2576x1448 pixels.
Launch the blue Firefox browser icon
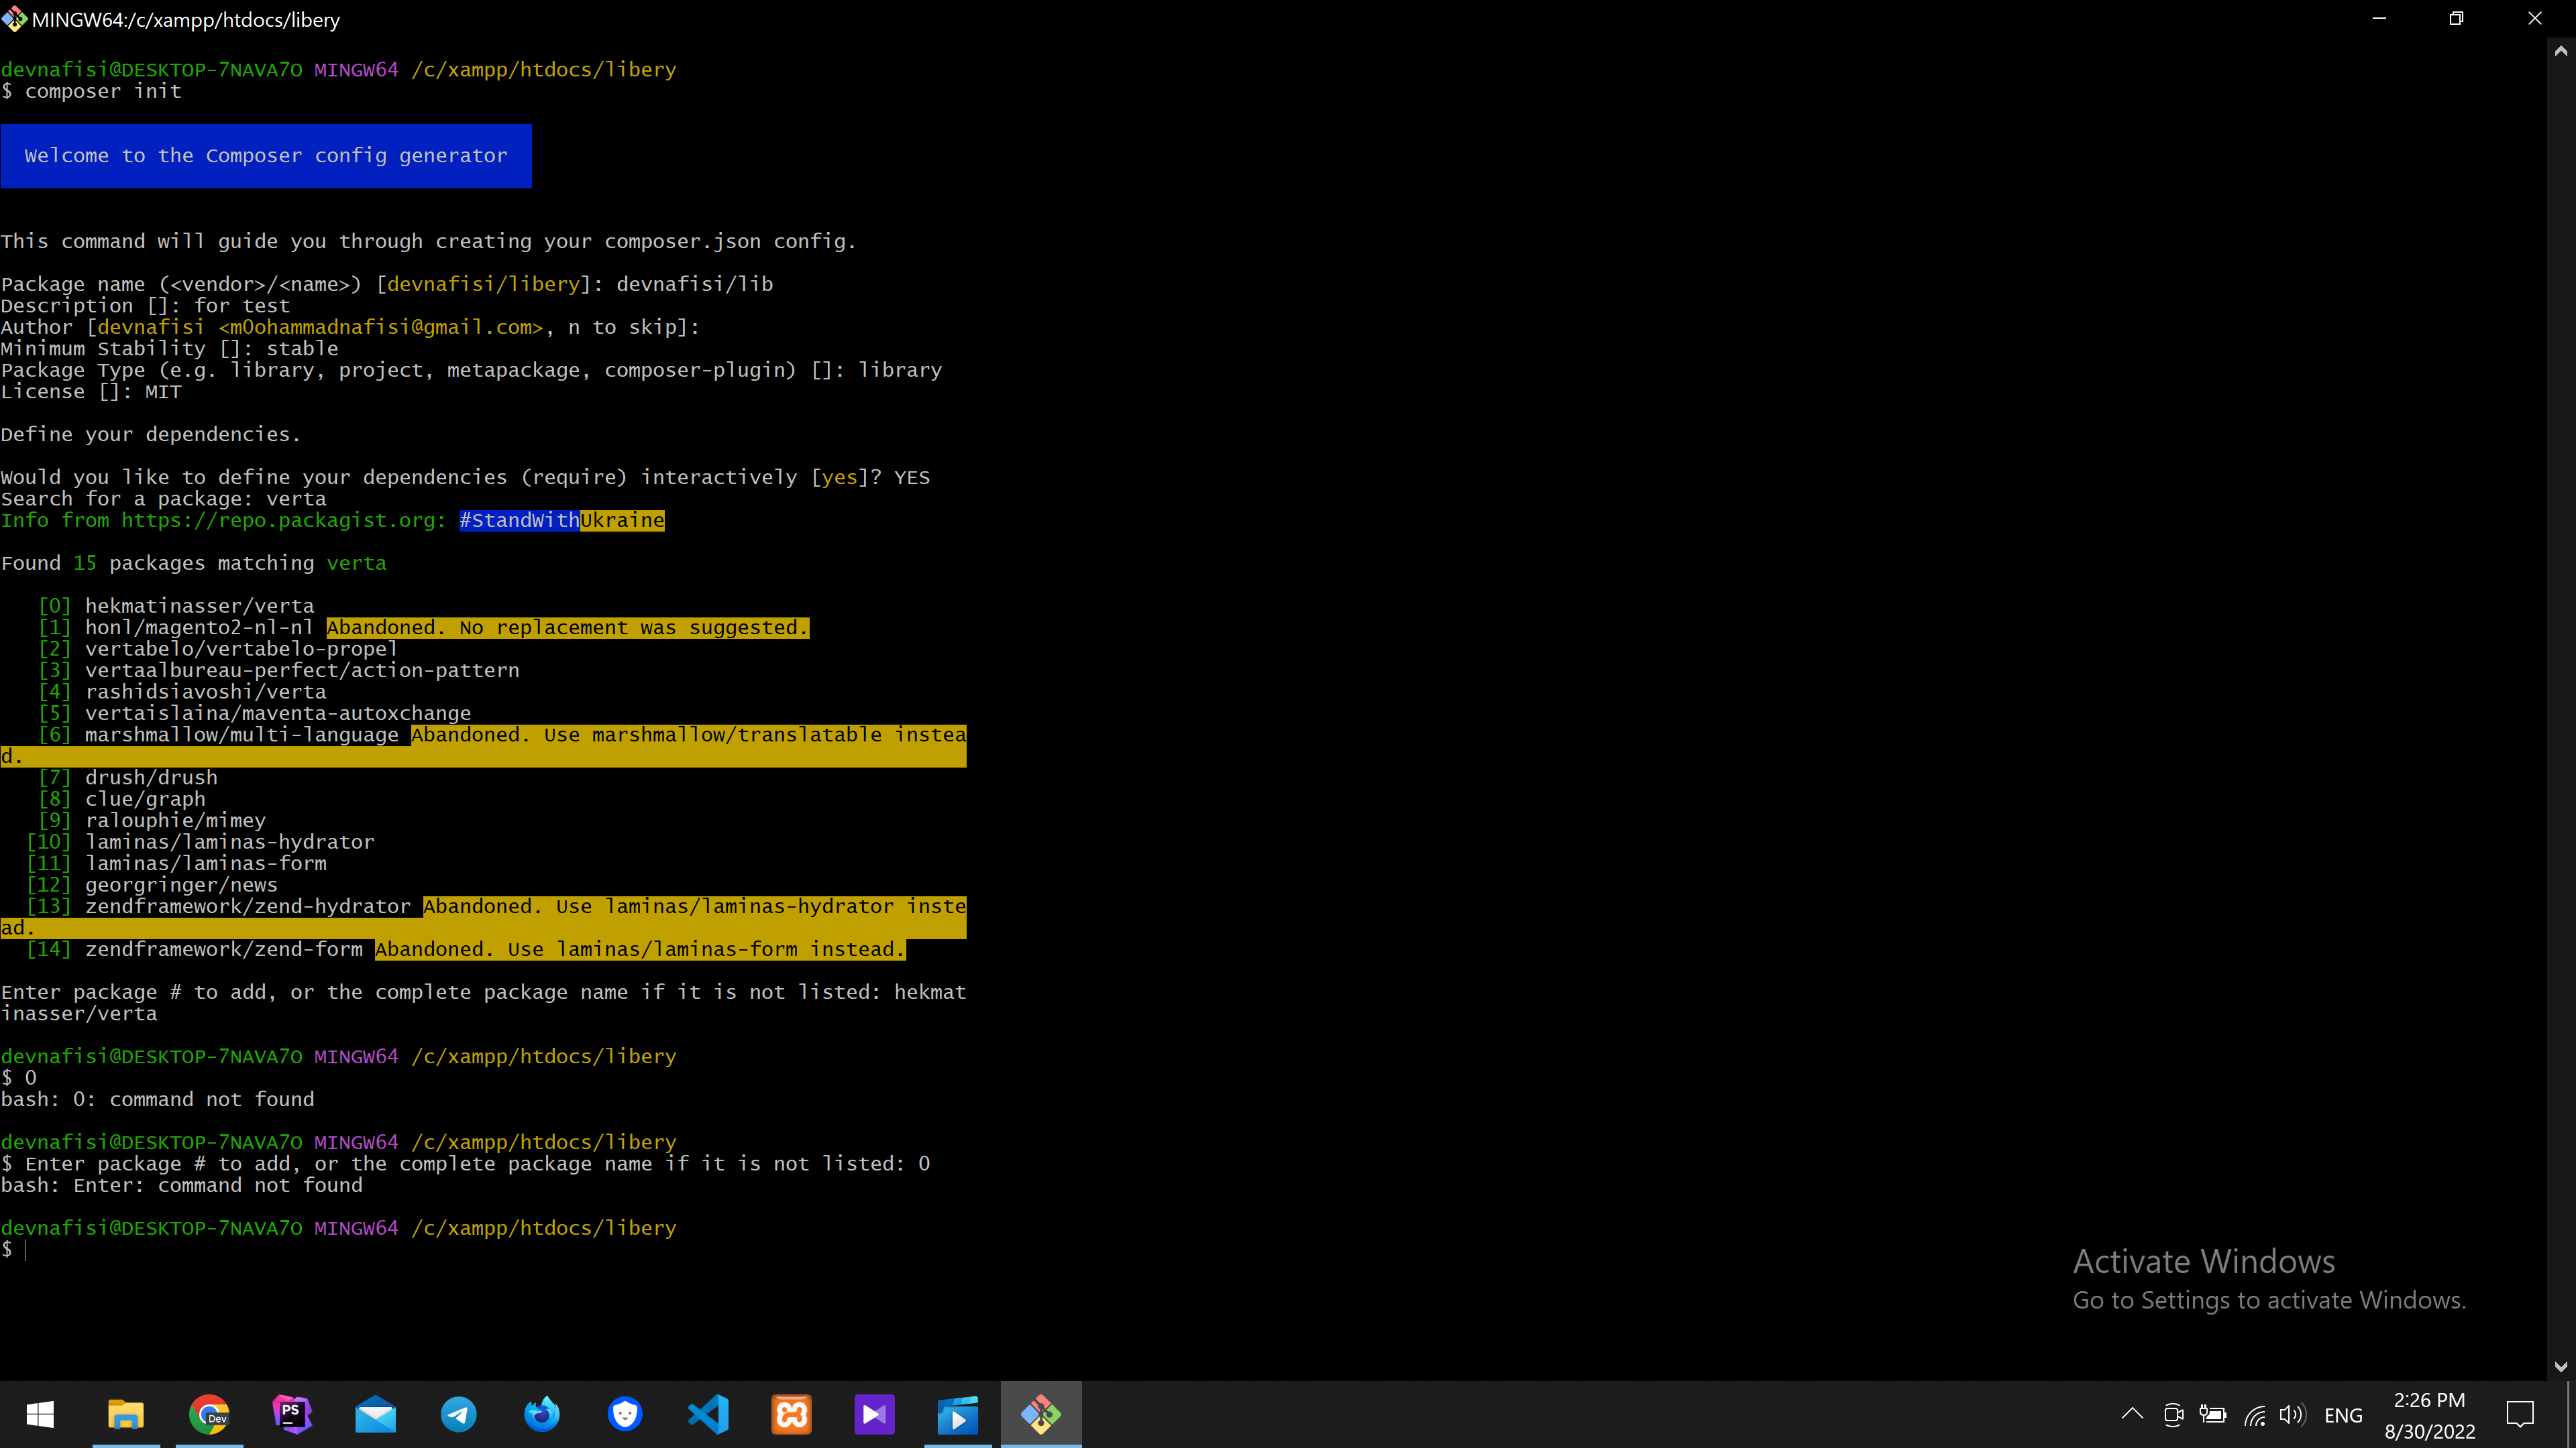click(542, 1414)
